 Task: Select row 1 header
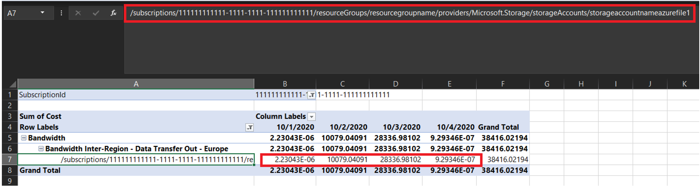[10, 95]
